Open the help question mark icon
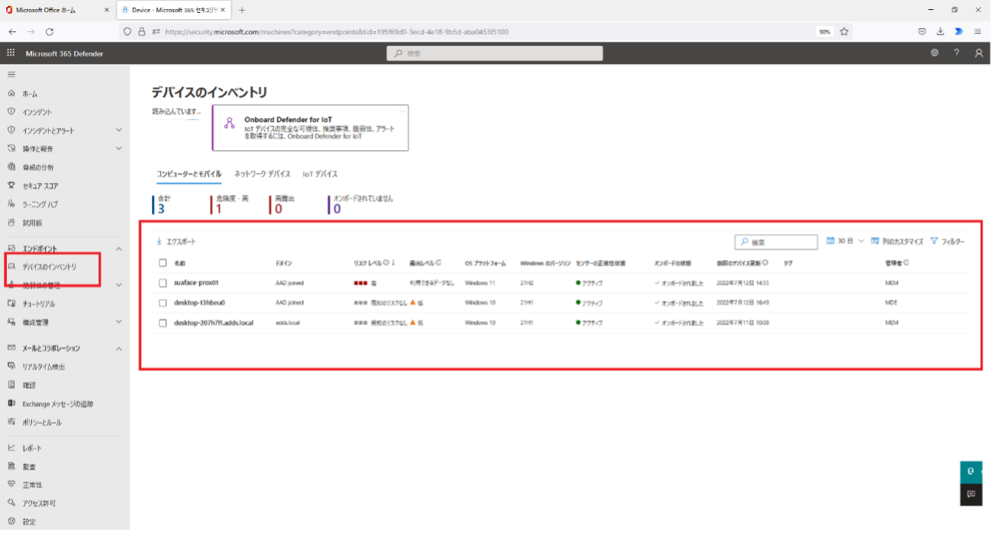This screenshot has height=535, width=993. point(956,53)
